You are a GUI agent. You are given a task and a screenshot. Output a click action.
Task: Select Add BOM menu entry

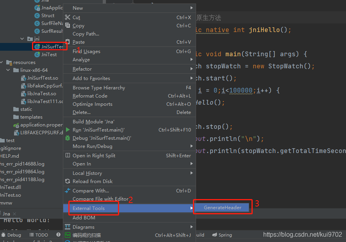pyautogui.click(x=129, y=217)
